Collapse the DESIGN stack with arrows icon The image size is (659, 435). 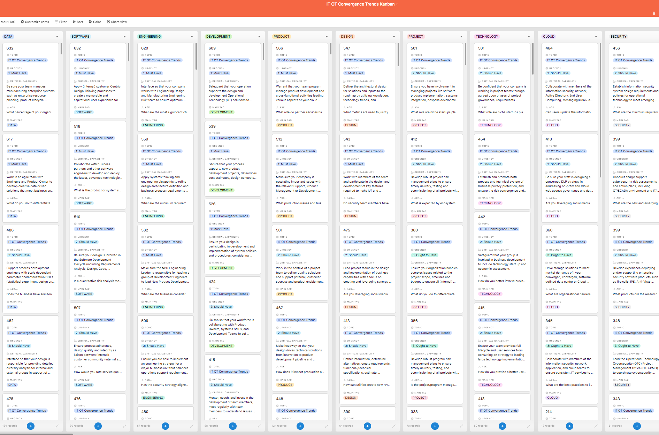(394, 426)
